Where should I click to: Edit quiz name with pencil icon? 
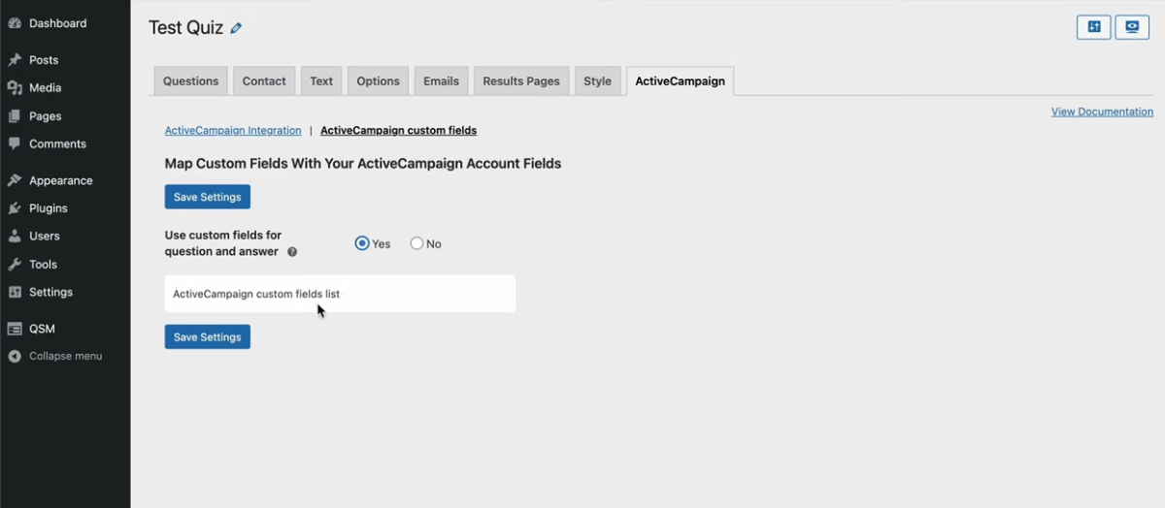236,28
